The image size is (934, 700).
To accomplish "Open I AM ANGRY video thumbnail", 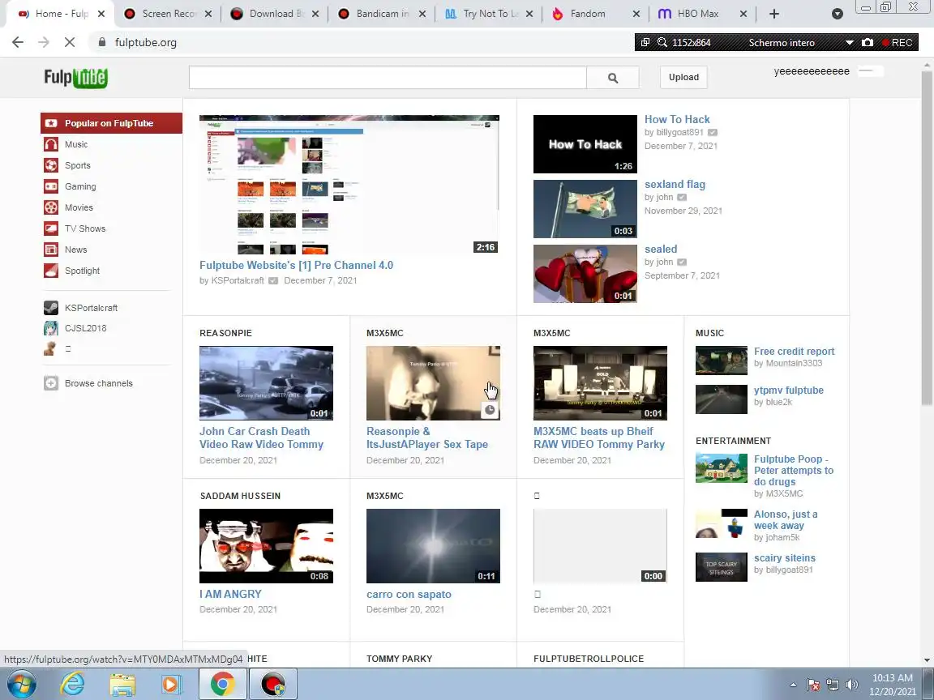I will click(266, 546).
